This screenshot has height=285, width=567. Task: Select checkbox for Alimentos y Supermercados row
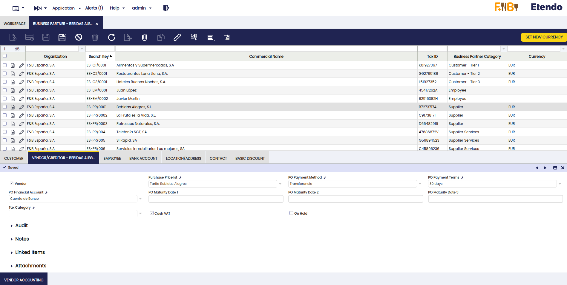(4, 65)
